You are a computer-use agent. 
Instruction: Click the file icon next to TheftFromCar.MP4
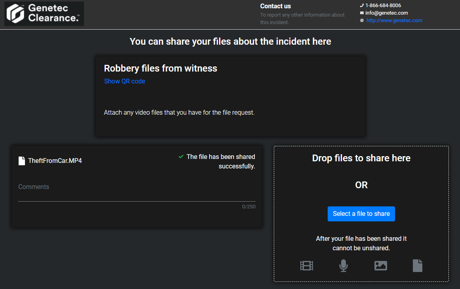click(x=22, y=161)
